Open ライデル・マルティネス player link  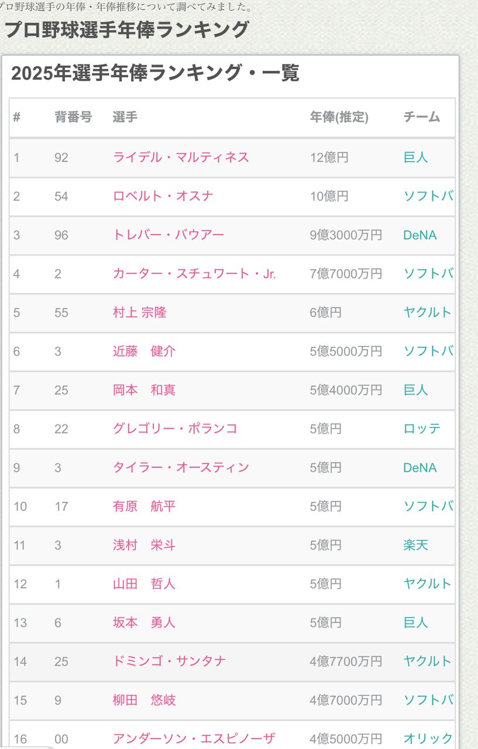pos(181,157)
